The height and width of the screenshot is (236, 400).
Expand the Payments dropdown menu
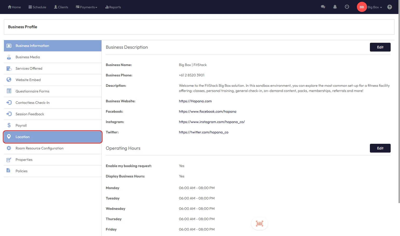coord(86,7)
